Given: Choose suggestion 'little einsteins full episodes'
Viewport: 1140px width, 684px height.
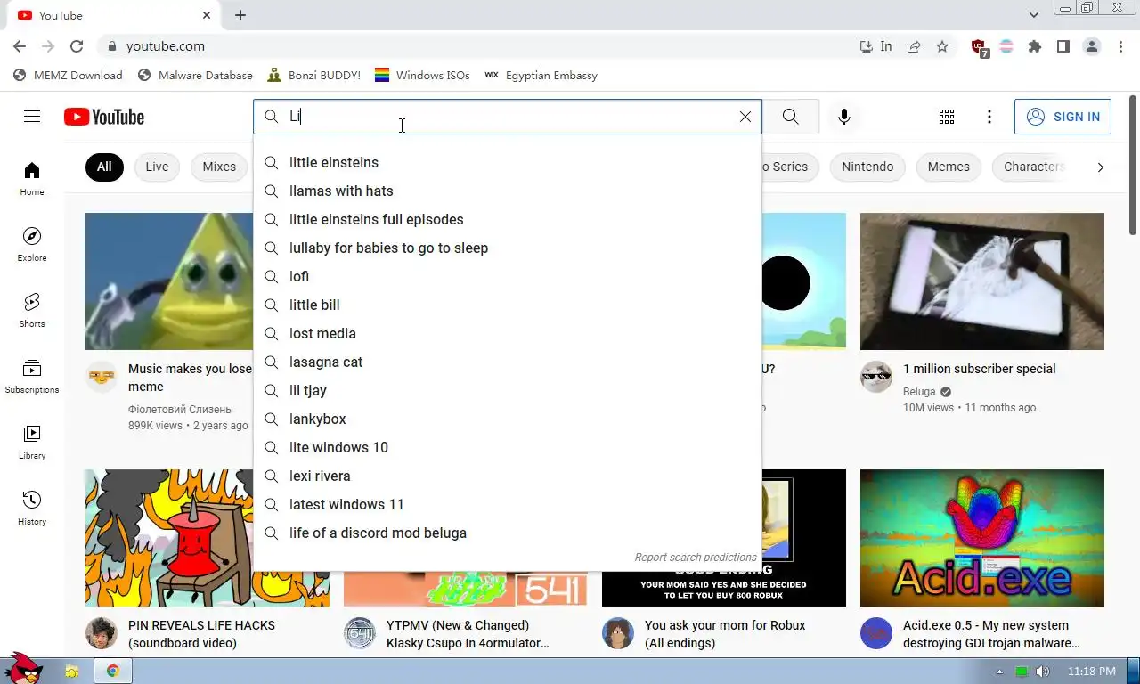Looking at the screenshot, I should [508, 219].
